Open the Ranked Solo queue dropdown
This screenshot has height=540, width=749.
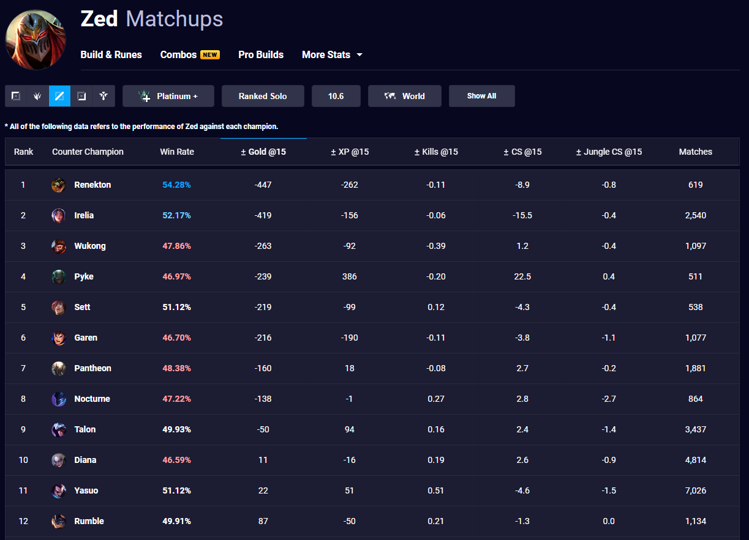[263, 96]
